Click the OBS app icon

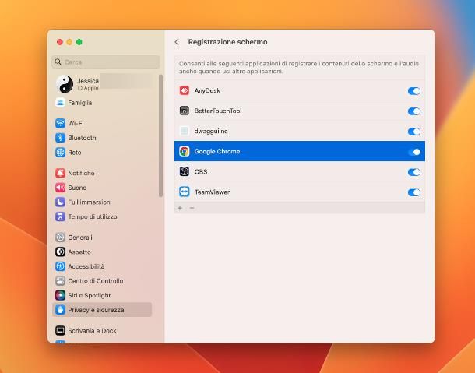click(185, 171)
